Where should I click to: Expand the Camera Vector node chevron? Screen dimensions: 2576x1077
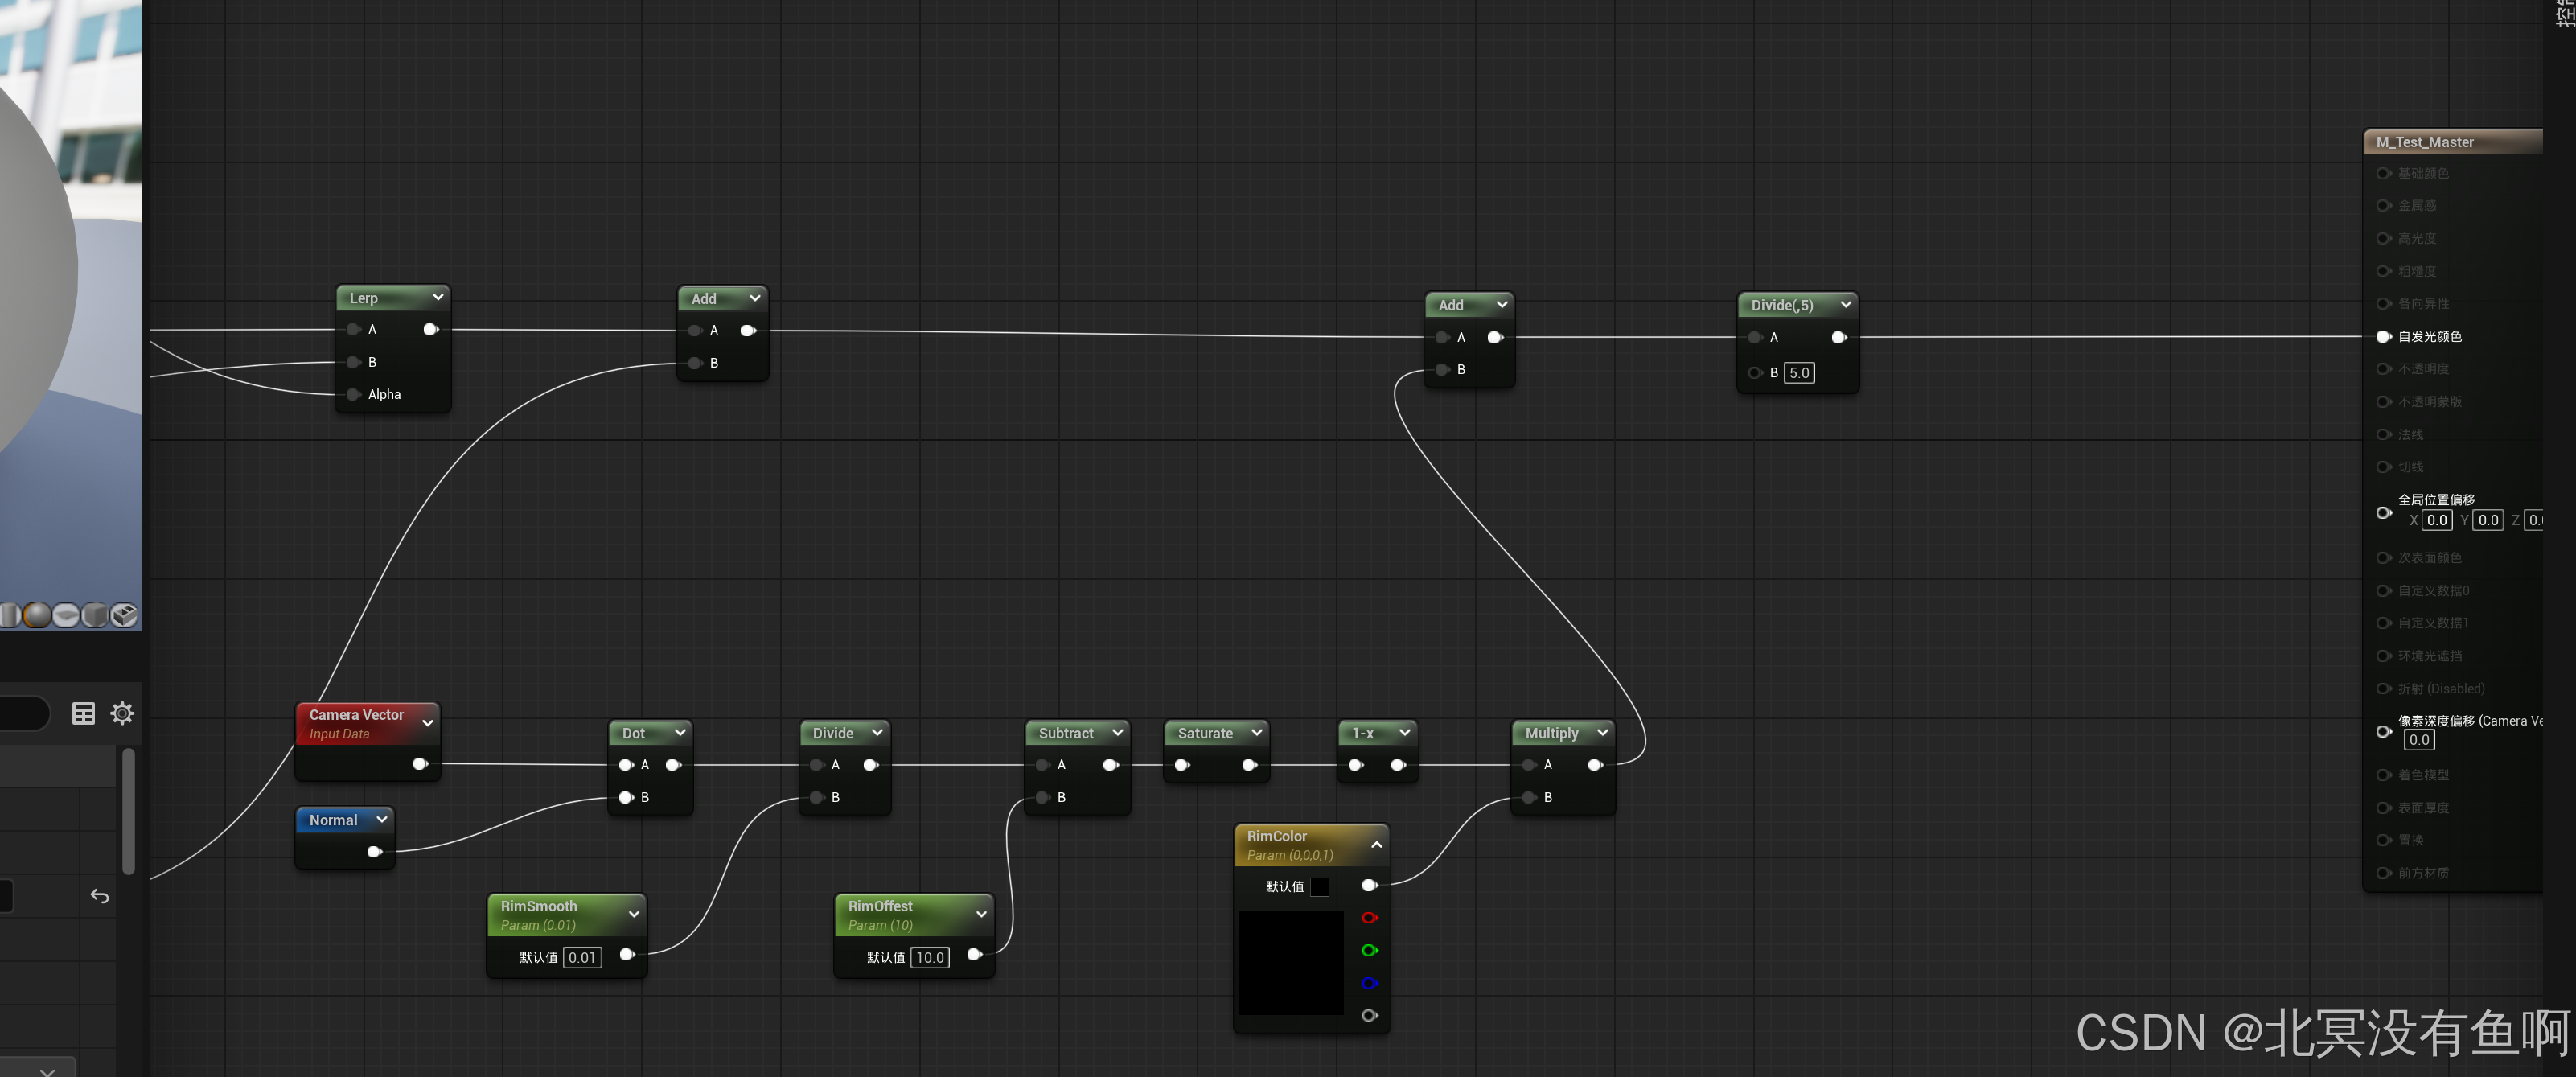[x=428, y=722]
